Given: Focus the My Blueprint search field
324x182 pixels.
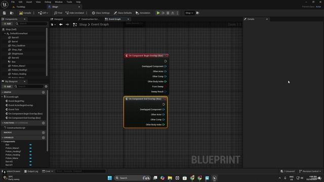Looking at the screenshot, I should [29, 86].
